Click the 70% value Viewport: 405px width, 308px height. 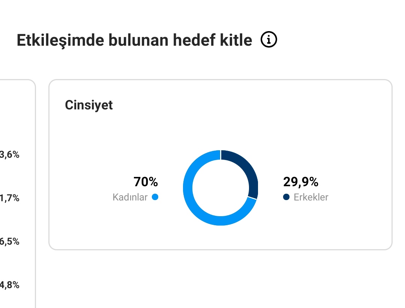click(145, 182)
